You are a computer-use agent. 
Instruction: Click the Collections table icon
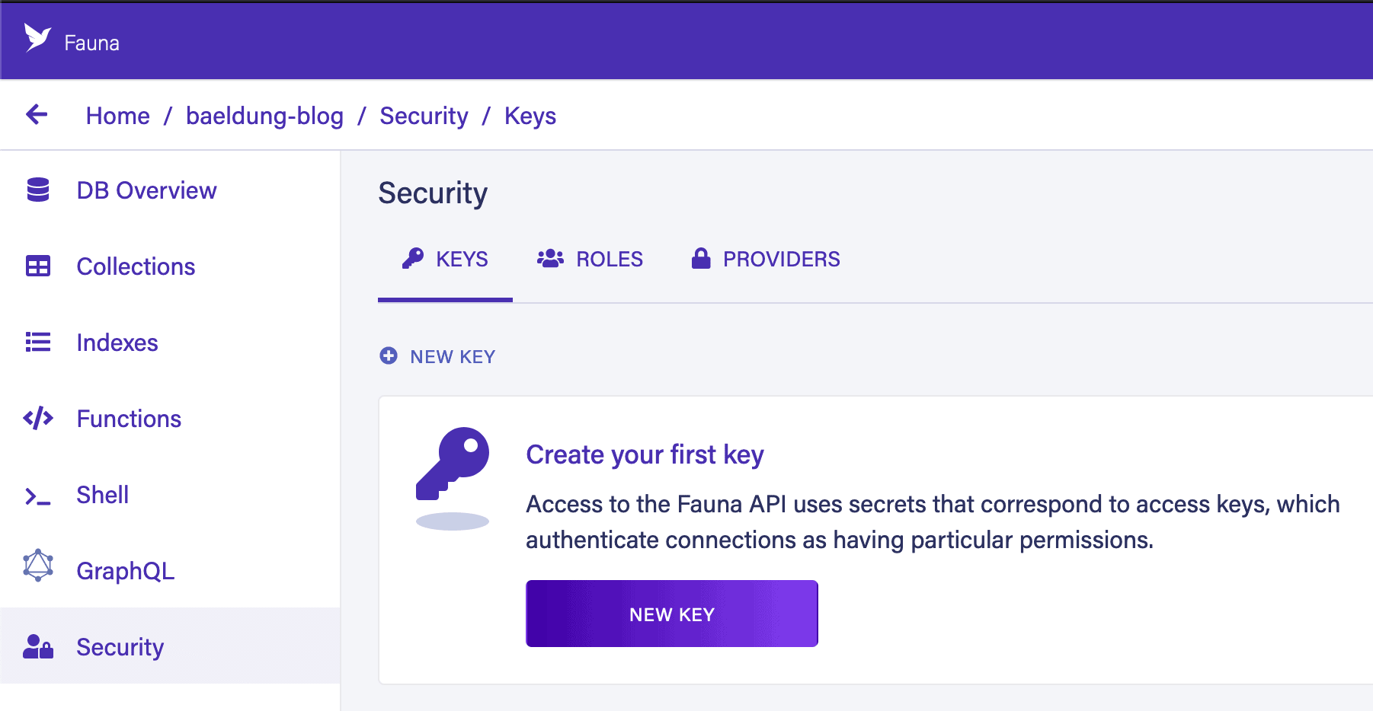pyautogui.click(x=38, y=266)
